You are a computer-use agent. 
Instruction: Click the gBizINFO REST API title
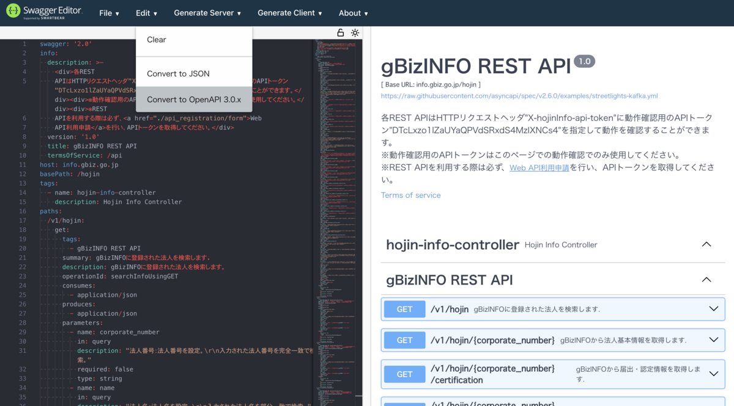pos(476,66)
